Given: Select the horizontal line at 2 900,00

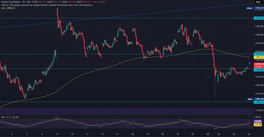Looking at the screenshot, I should 126,18.
